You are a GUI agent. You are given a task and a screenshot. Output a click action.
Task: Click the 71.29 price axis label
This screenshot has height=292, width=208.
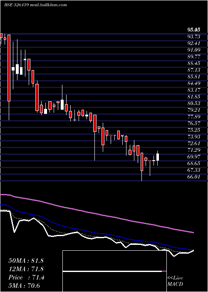coord(193,150)
